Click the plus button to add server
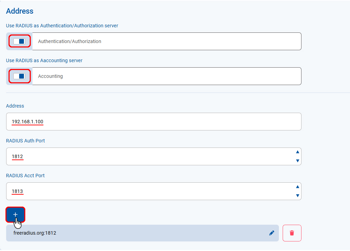This screenshot has width=350, height=251. click(x=15, y=214)
